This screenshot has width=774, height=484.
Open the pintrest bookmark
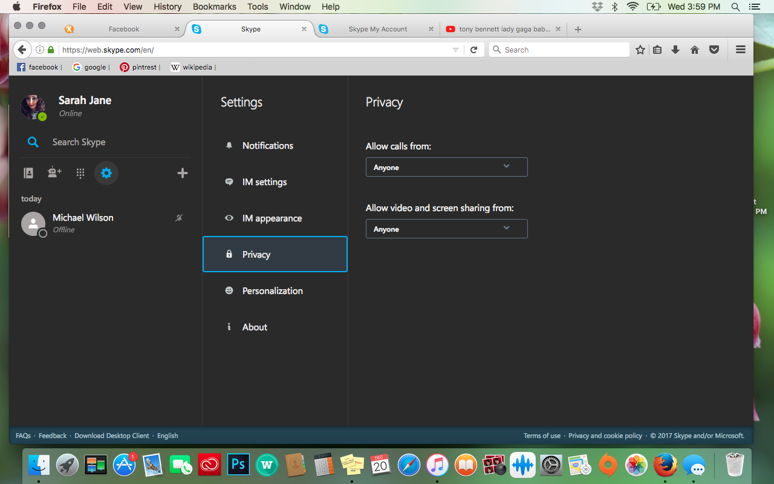(138, 67)
